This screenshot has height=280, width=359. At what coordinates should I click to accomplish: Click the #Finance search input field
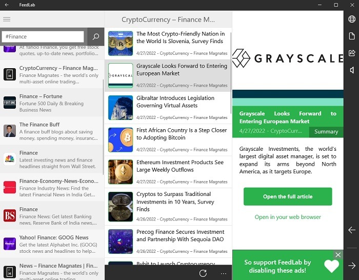point(43,37)
